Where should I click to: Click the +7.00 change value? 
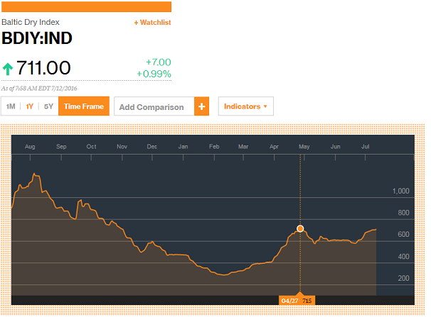tap(159, 62)
